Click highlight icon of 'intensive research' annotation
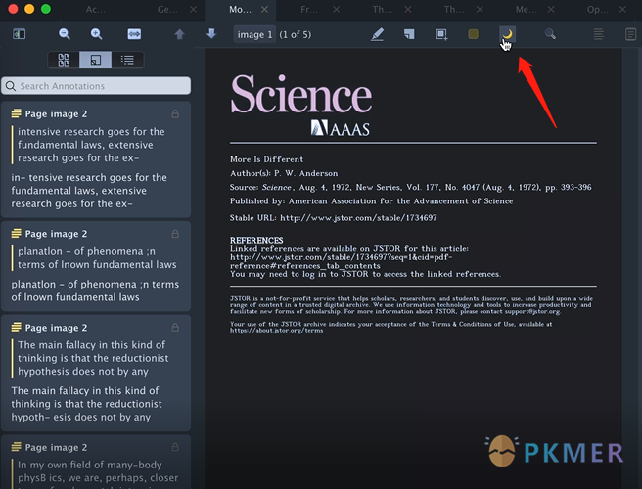The height and width of the screenshot is (489, 642). 16,113
